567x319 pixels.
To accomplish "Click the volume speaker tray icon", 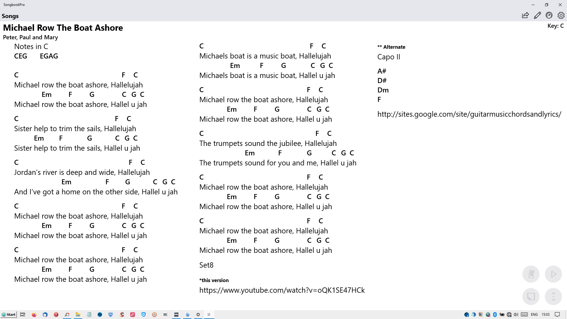I will click(516, 315).
